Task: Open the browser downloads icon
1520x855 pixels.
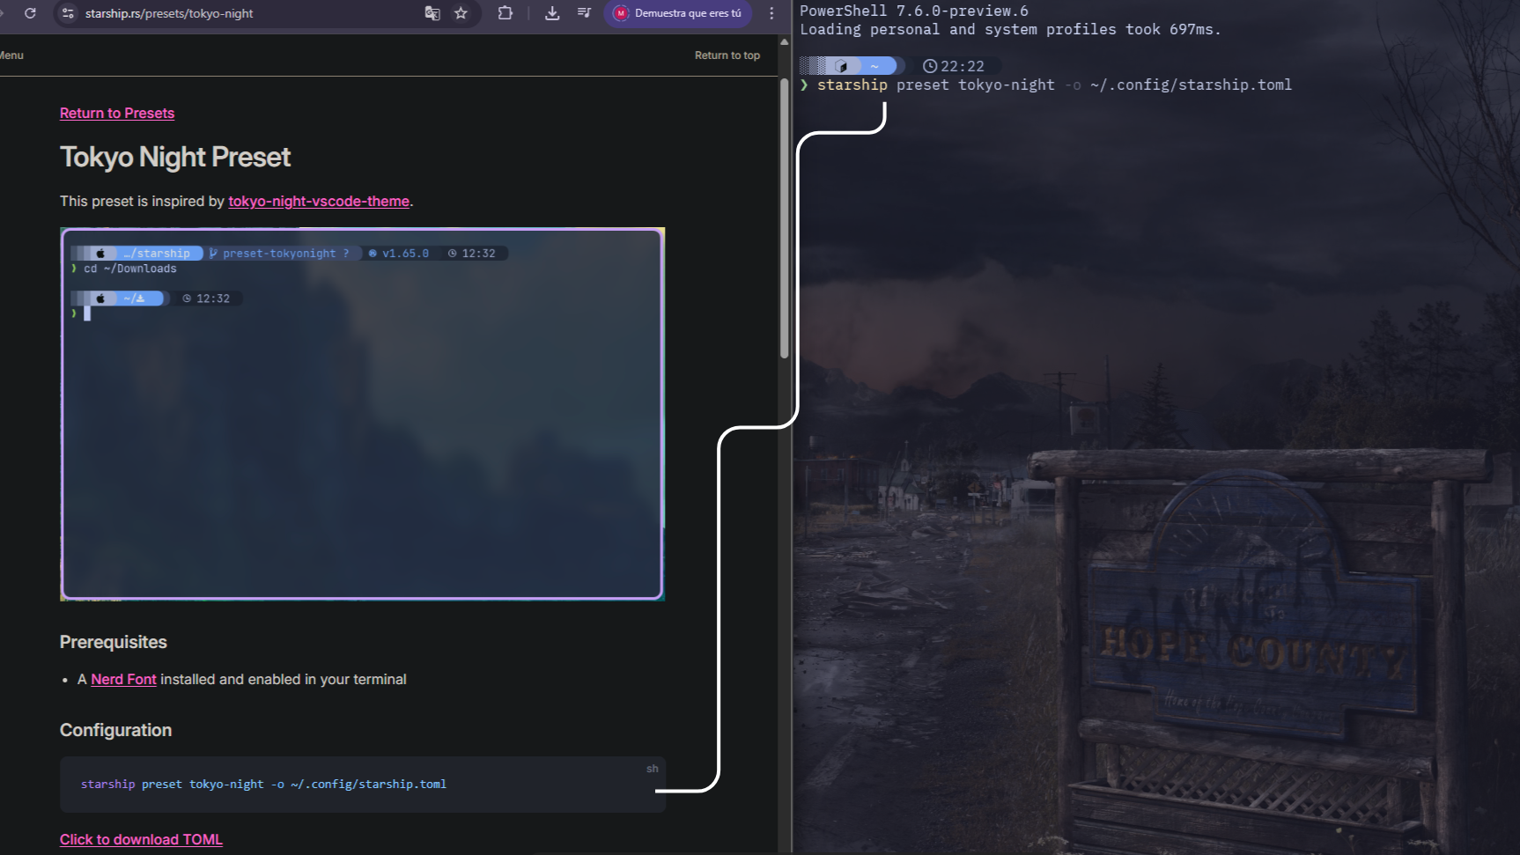Action: coord(552,13)
